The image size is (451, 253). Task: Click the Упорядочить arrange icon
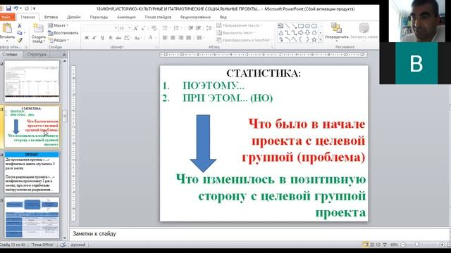click(336, 28)
